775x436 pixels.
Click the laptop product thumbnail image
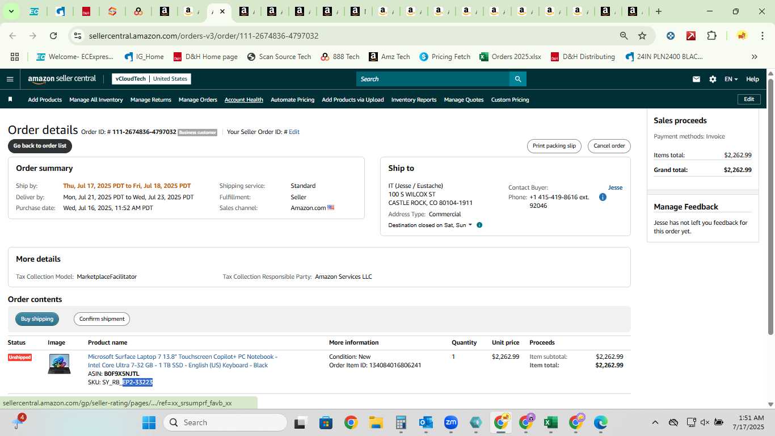click(59, 364)
